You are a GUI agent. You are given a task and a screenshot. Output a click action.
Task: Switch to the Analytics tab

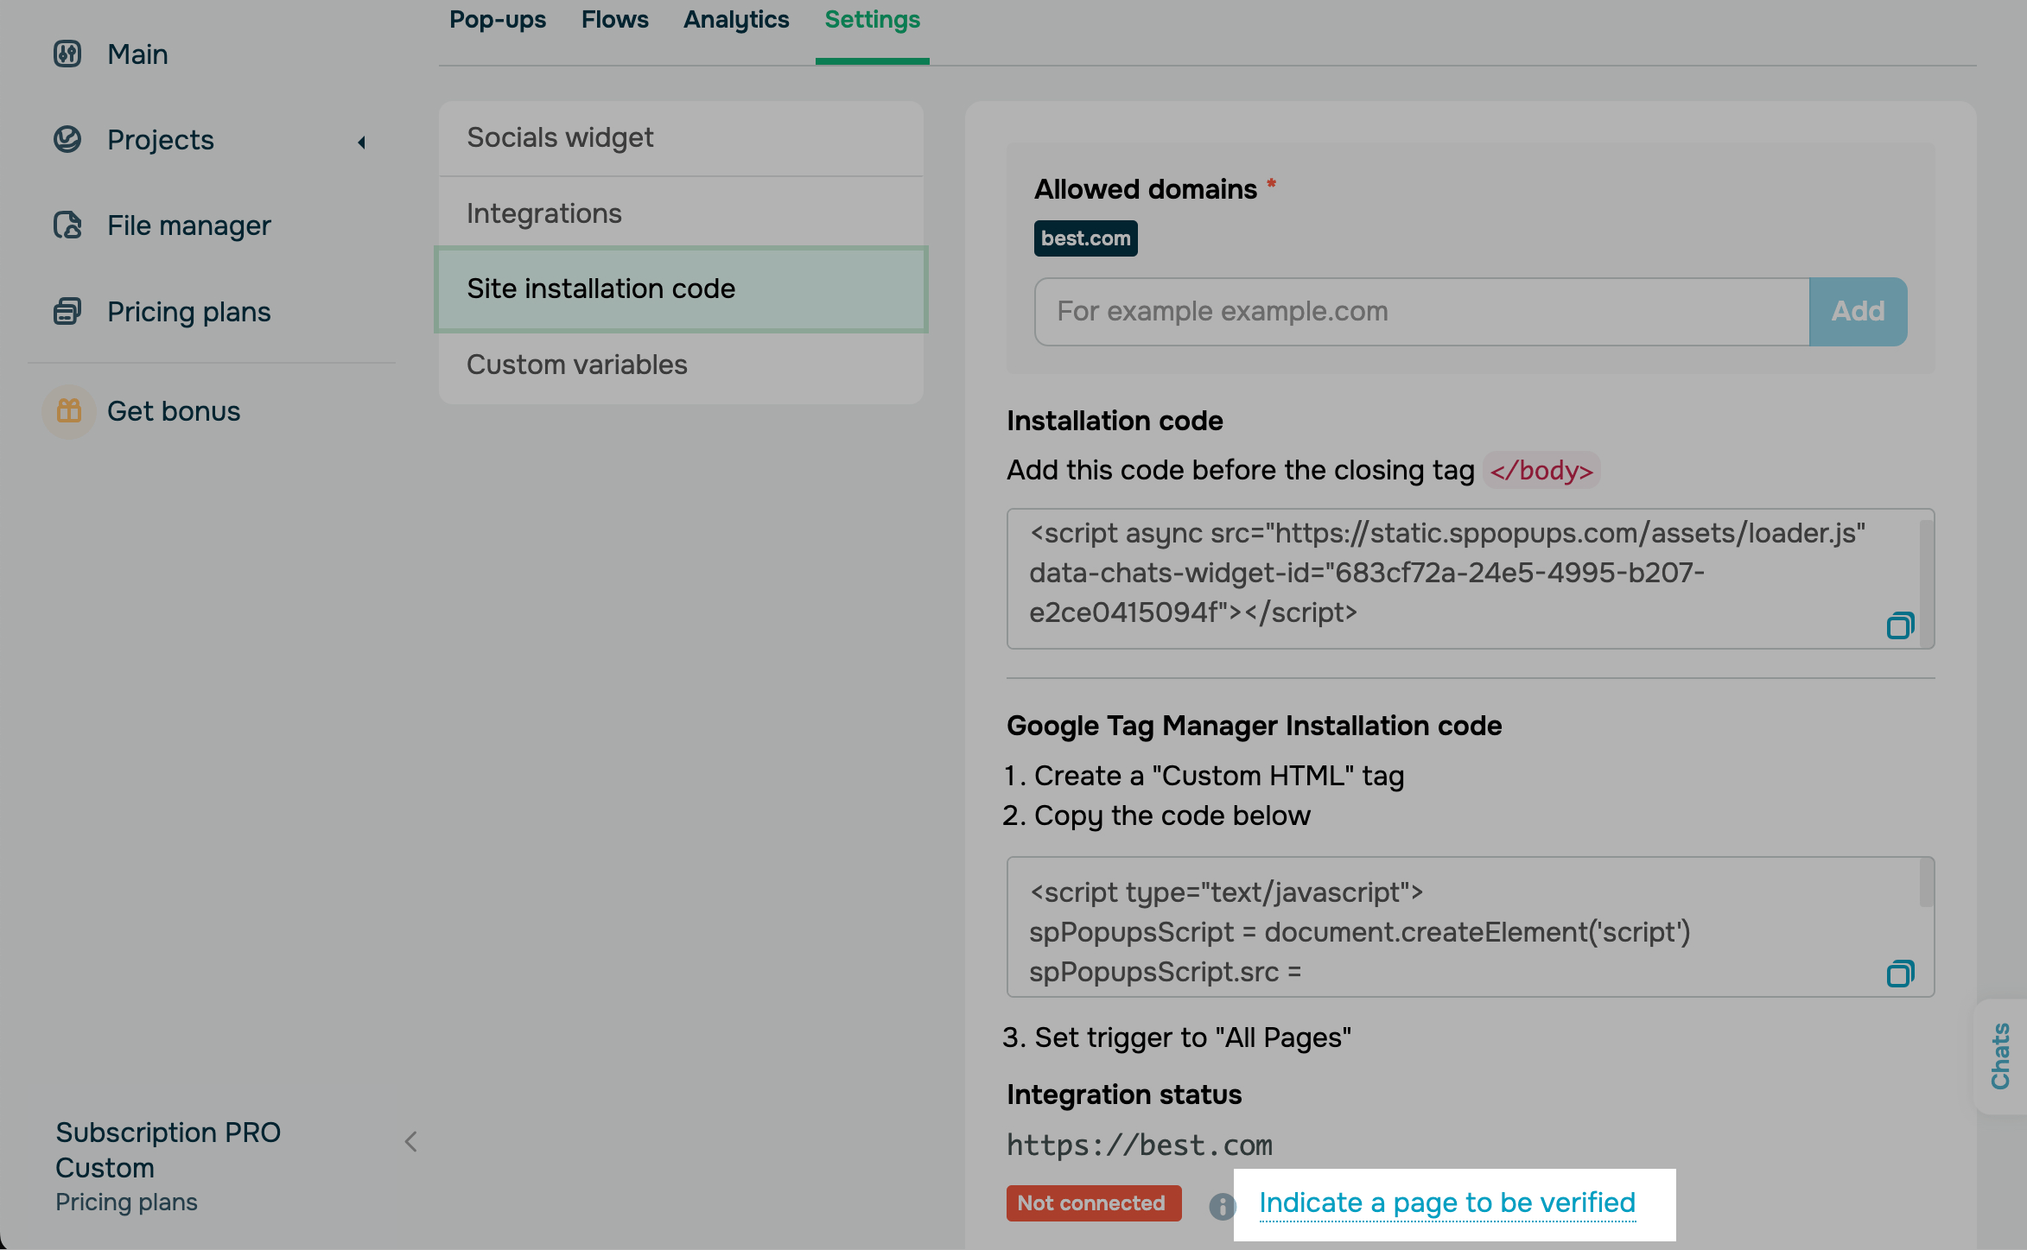735,20
